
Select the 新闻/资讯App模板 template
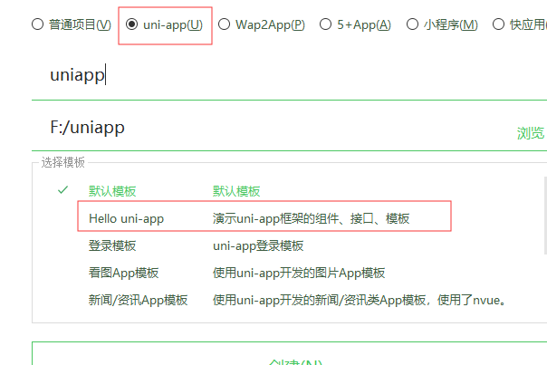139,300
